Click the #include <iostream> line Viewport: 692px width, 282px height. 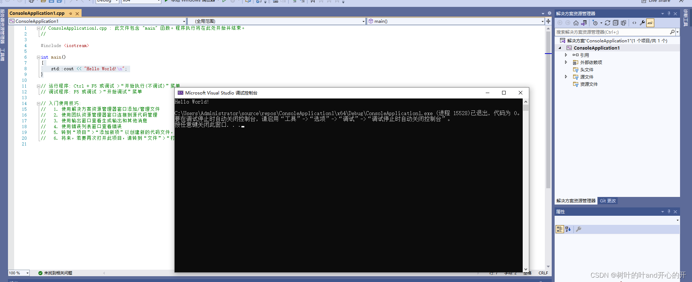(x=65, y=46)
